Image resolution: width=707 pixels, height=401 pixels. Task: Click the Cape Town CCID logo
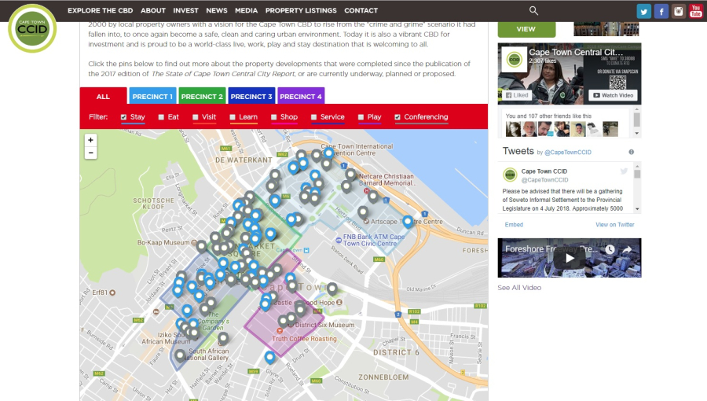click(32, 28)
